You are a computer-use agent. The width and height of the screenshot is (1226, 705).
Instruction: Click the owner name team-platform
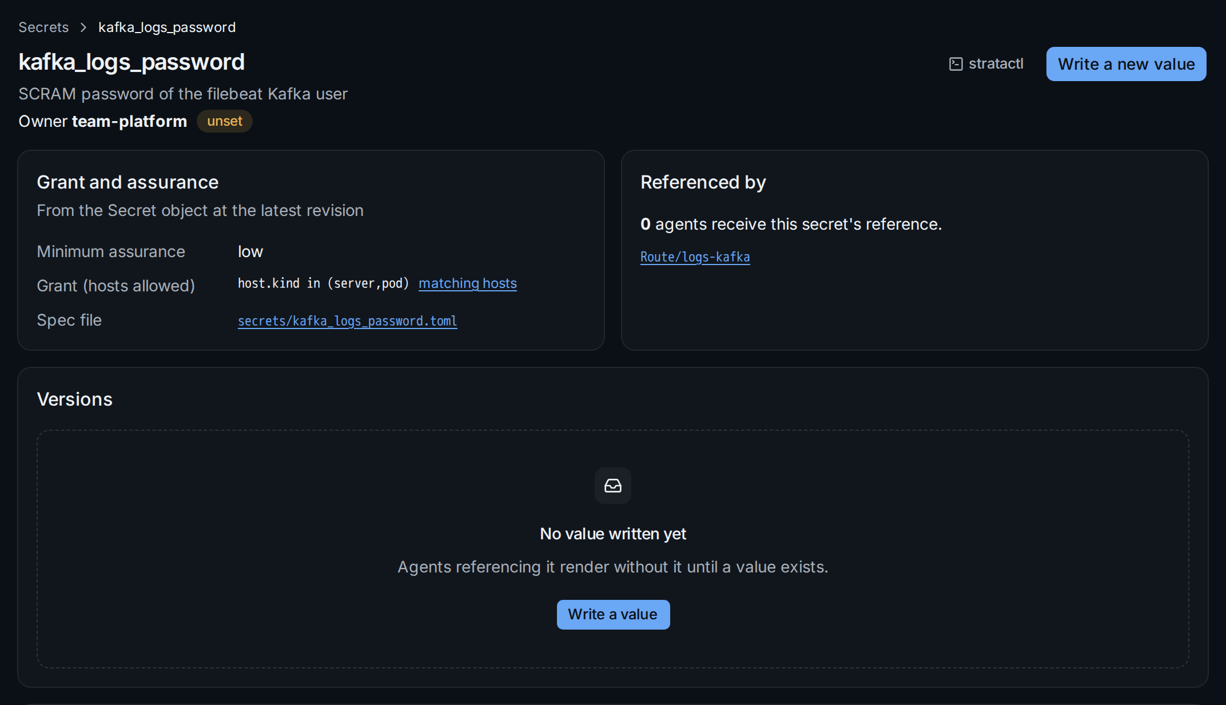129,121
